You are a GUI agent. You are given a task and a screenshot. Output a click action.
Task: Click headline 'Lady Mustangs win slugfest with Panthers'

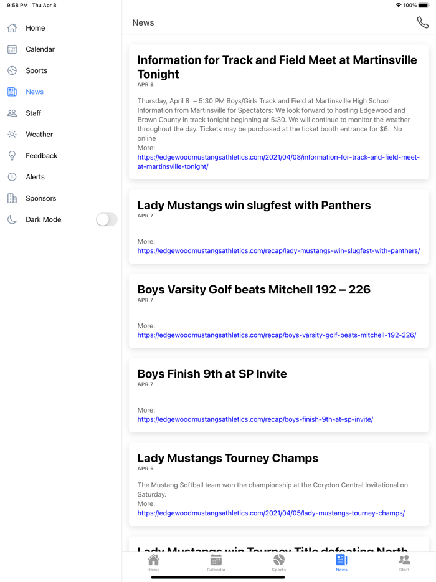254,205
